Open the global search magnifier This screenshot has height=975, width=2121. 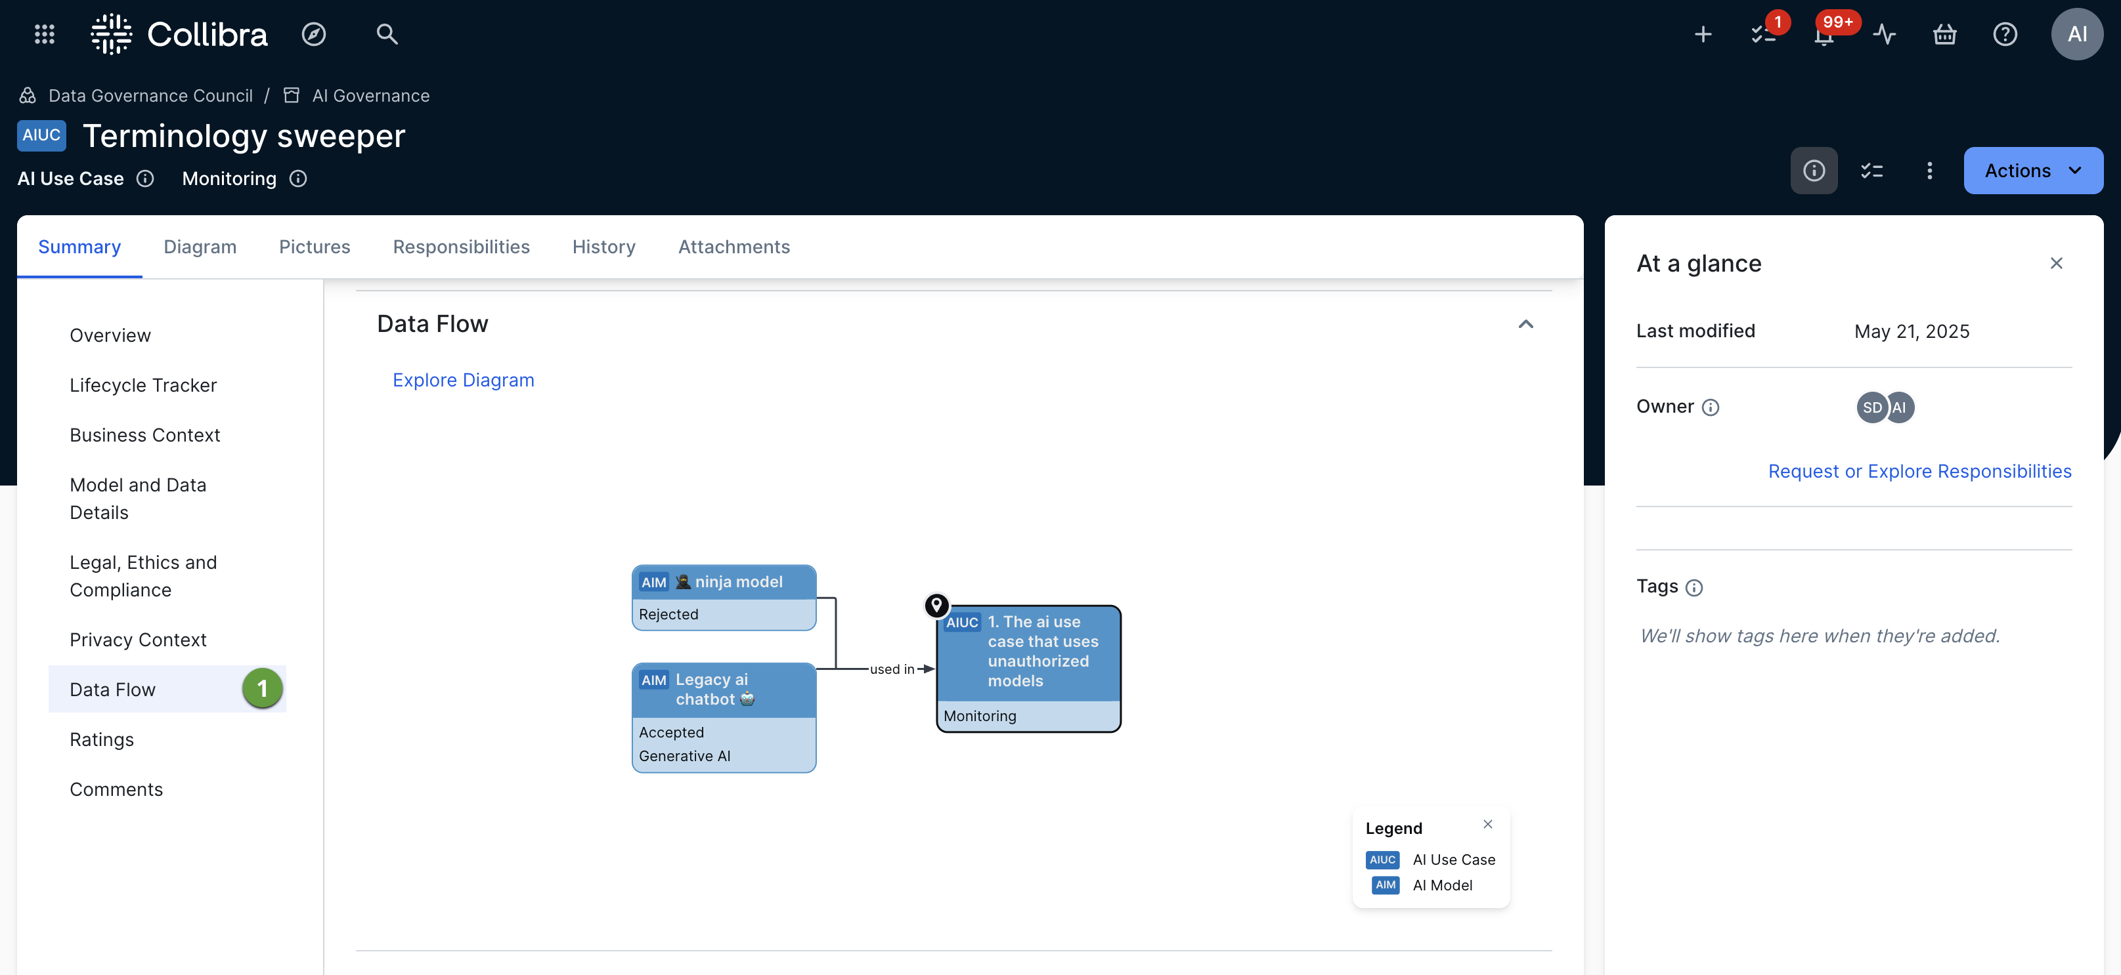coord(386,33)
